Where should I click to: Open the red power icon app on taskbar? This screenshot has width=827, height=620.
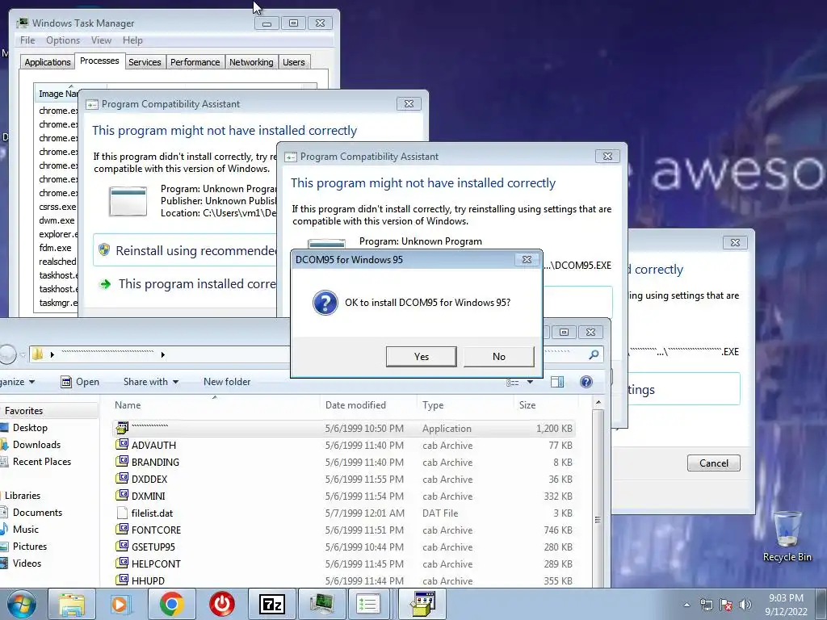(x=221, y=604)
